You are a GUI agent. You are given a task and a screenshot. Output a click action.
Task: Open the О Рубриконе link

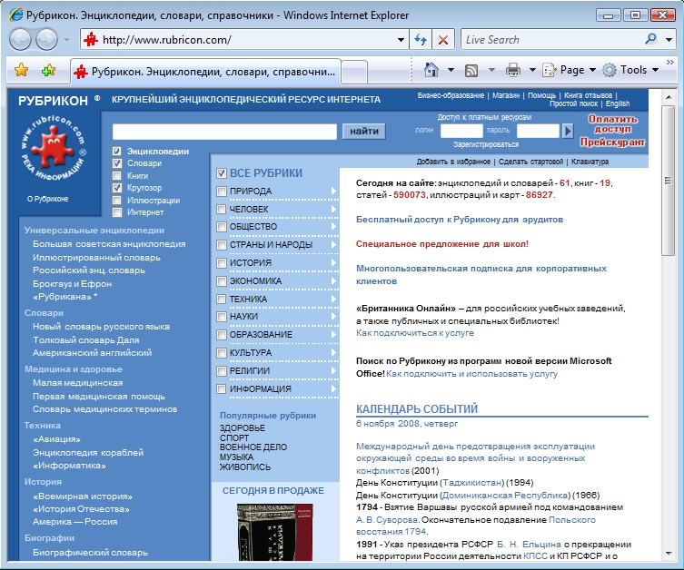[x=47, y=199]
